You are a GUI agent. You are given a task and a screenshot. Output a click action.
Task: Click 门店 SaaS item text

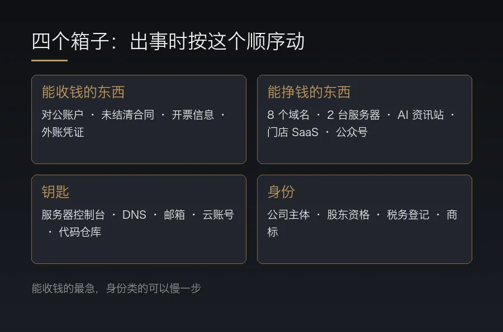293,132
